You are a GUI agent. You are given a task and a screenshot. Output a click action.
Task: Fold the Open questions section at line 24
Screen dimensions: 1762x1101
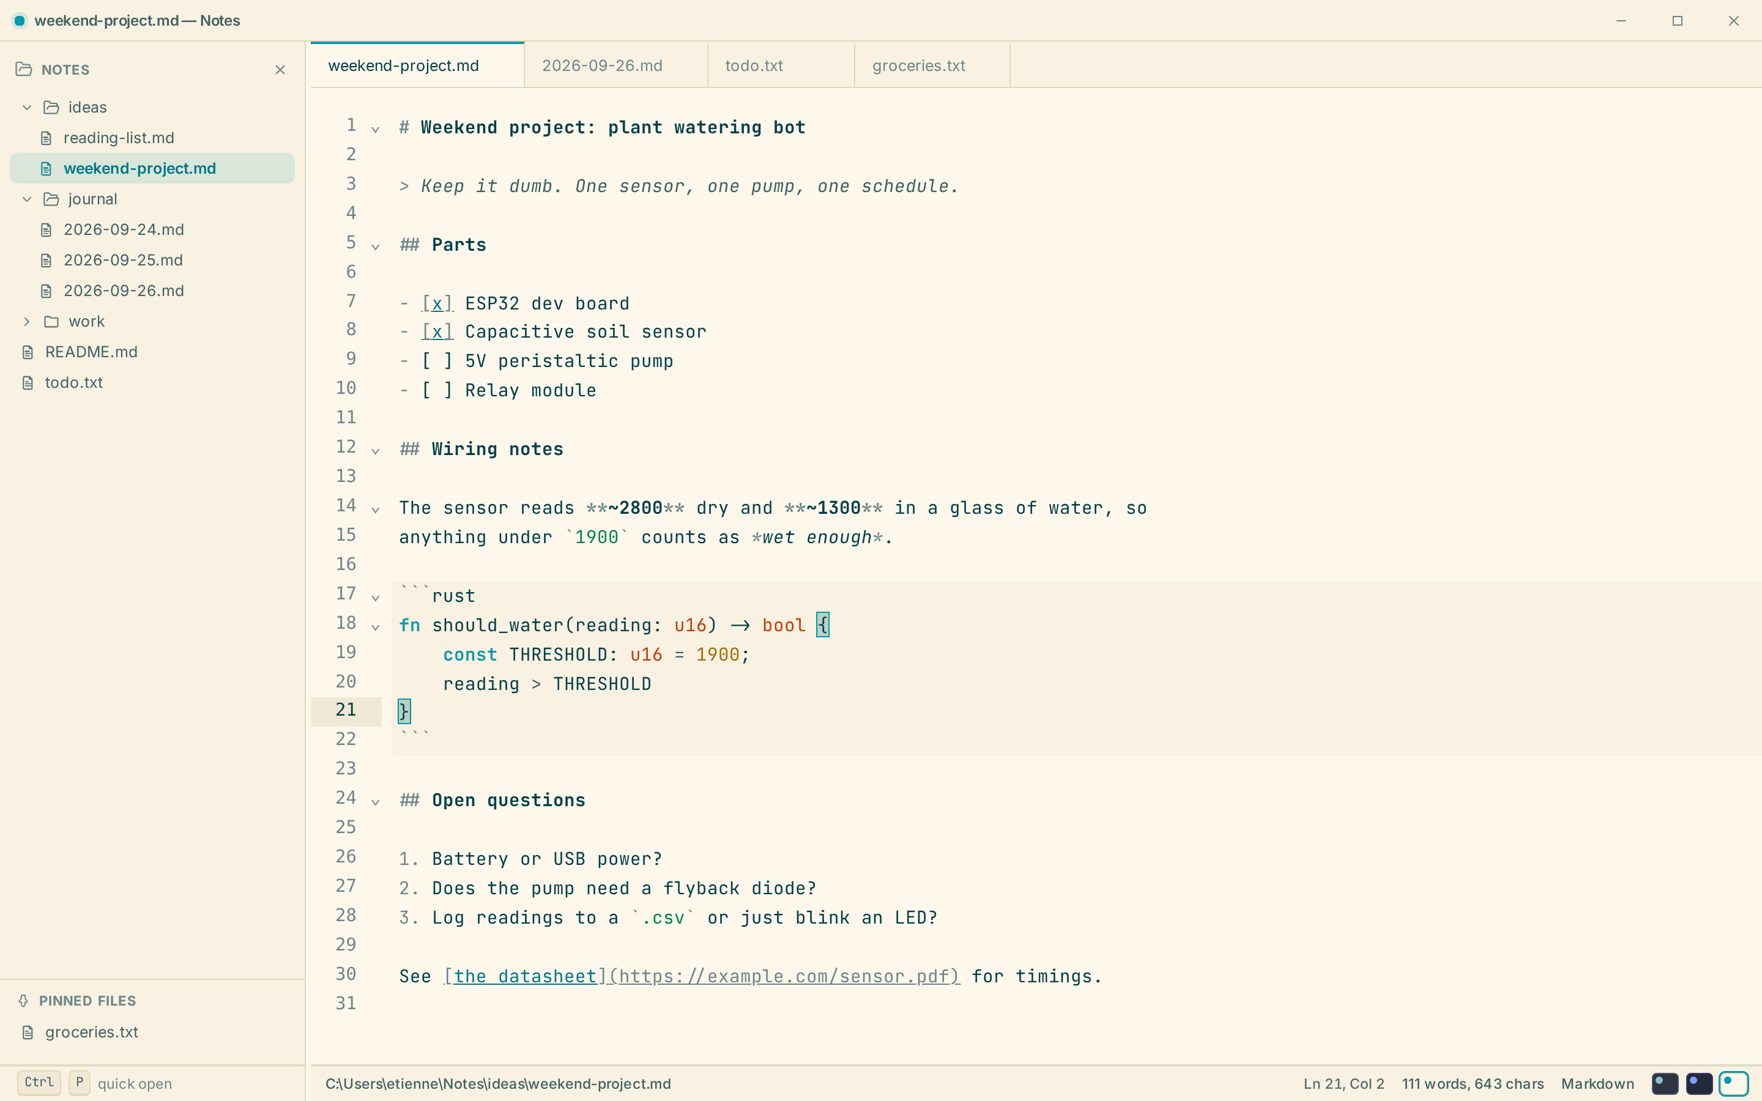pyautogui.click(x=376, y=803)
